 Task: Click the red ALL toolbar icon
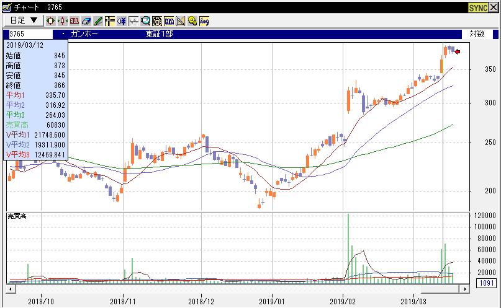coord(74,20)
